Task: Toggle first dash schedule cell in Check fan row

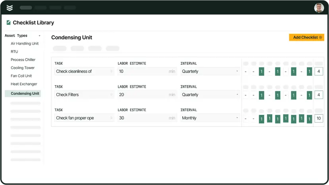Action: [246, 118]
